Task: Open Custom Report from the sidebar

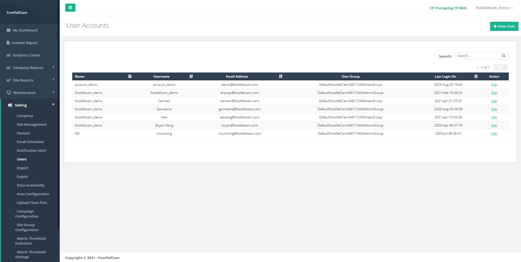Action: (25, 43)
